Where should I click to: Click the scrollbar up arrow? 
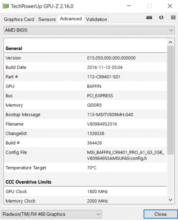point(170,42)
